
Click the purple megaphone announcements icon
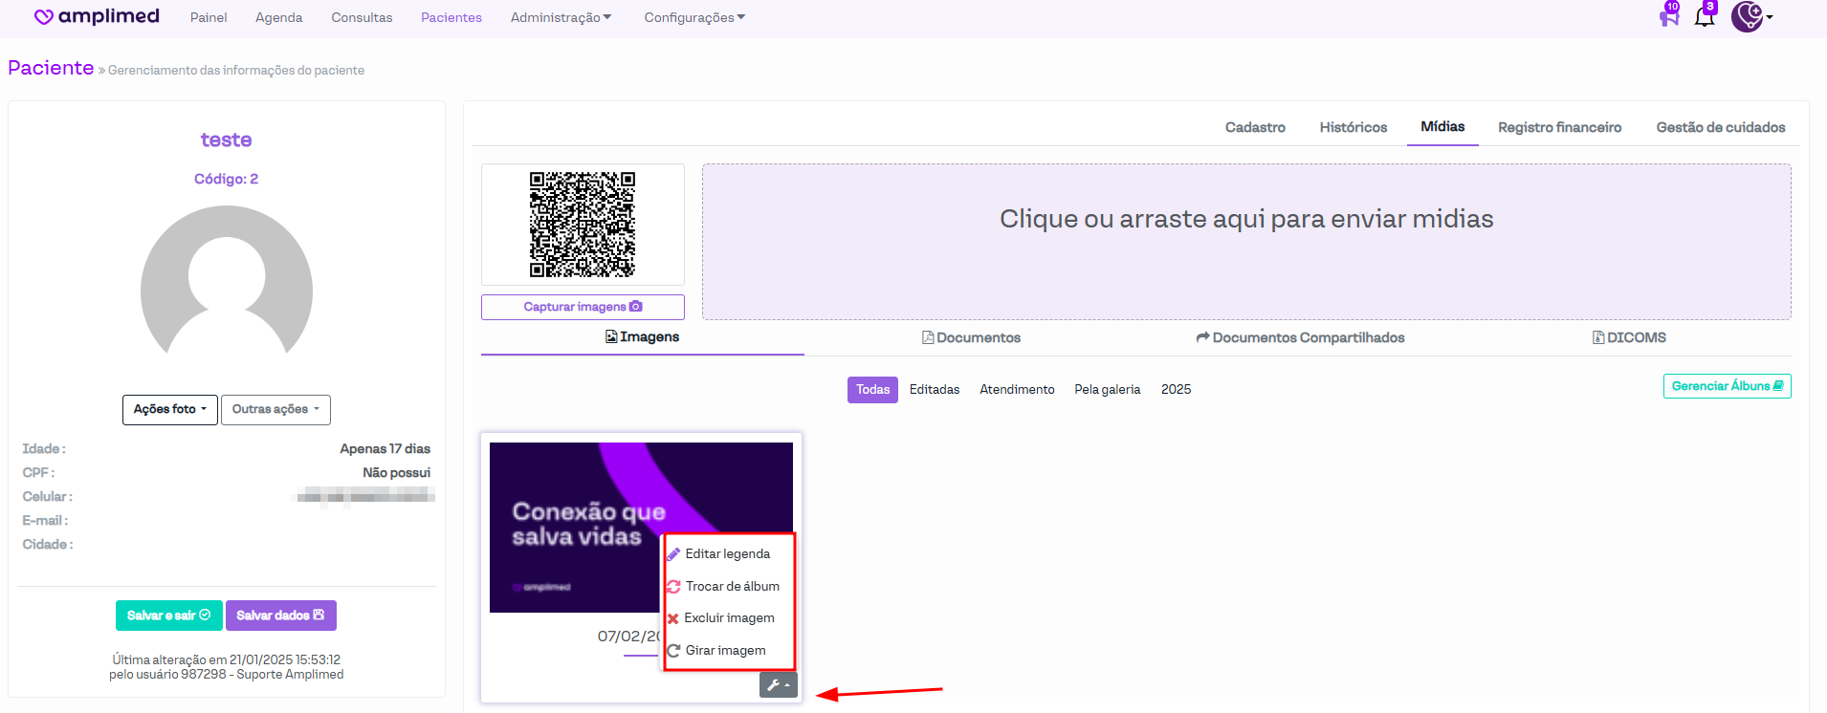1668,16
